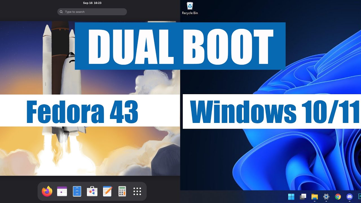The width and height of the screenshot is (361, 203).
Task: Select the Fedora rocket workspace thumbnail
Action: 90,98
